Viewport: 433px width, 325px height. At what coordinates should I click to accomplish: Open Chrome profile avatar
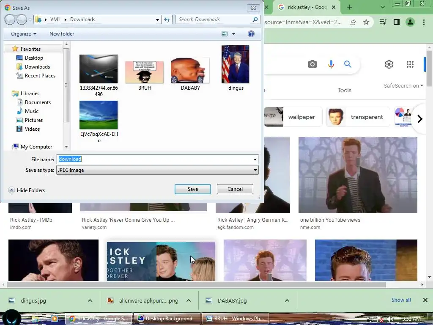[410, 22]
